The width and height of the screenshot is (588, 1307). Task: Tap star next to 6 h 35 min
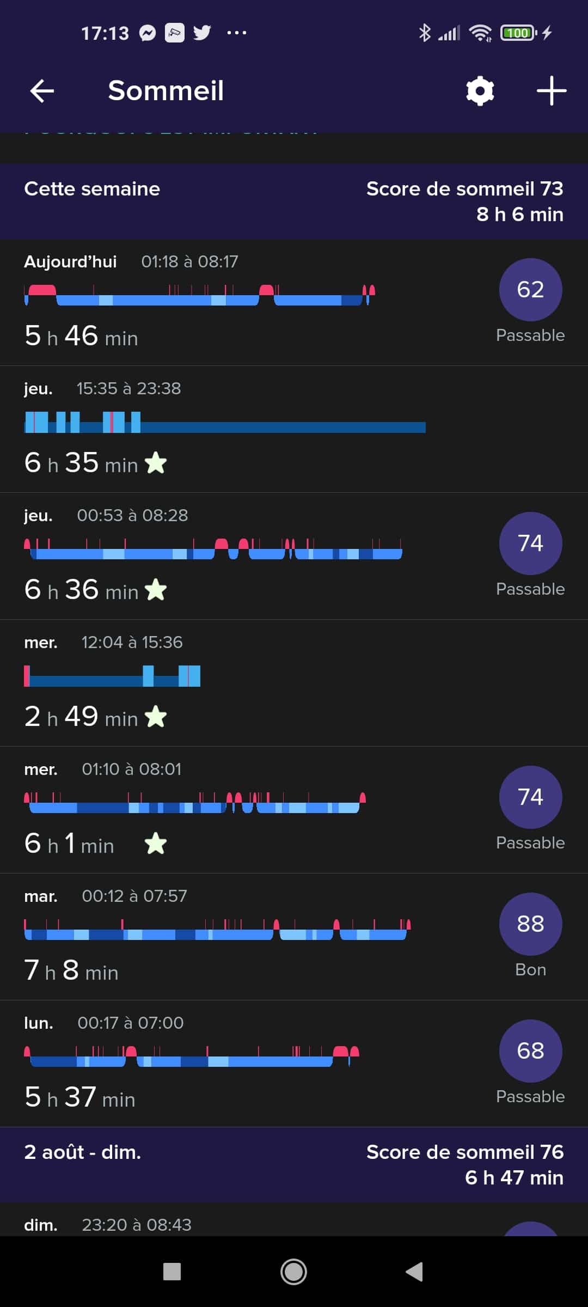(x=156, y=463)
